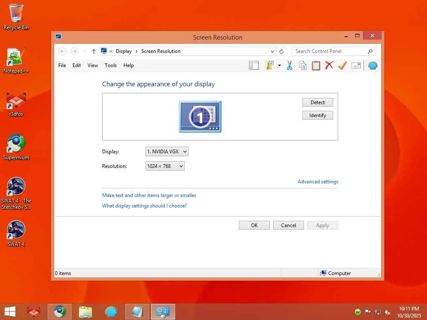
Task: Open Action Center flag tray icon
Action: [367, 312]
